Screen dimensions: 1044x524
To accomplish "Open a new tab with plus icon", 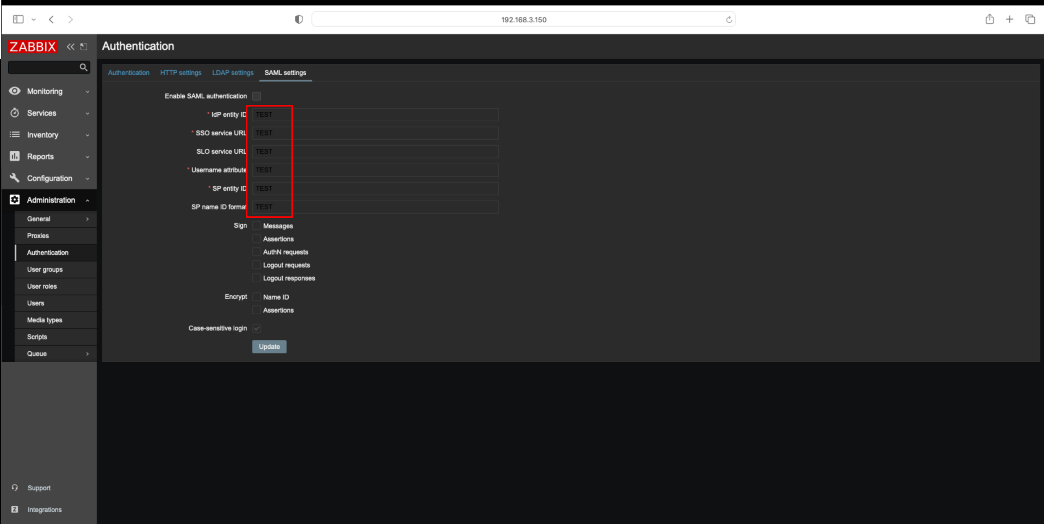I will click(1010, 19).
